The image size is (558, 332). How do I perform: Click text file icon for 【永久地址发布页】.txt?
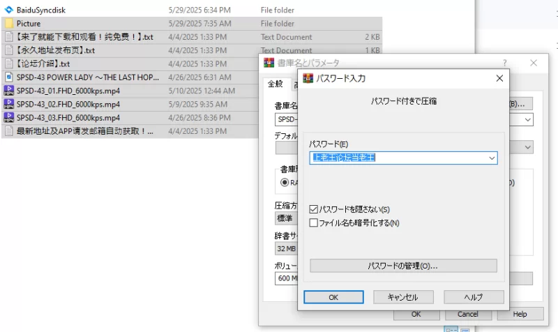coord(9,50)
